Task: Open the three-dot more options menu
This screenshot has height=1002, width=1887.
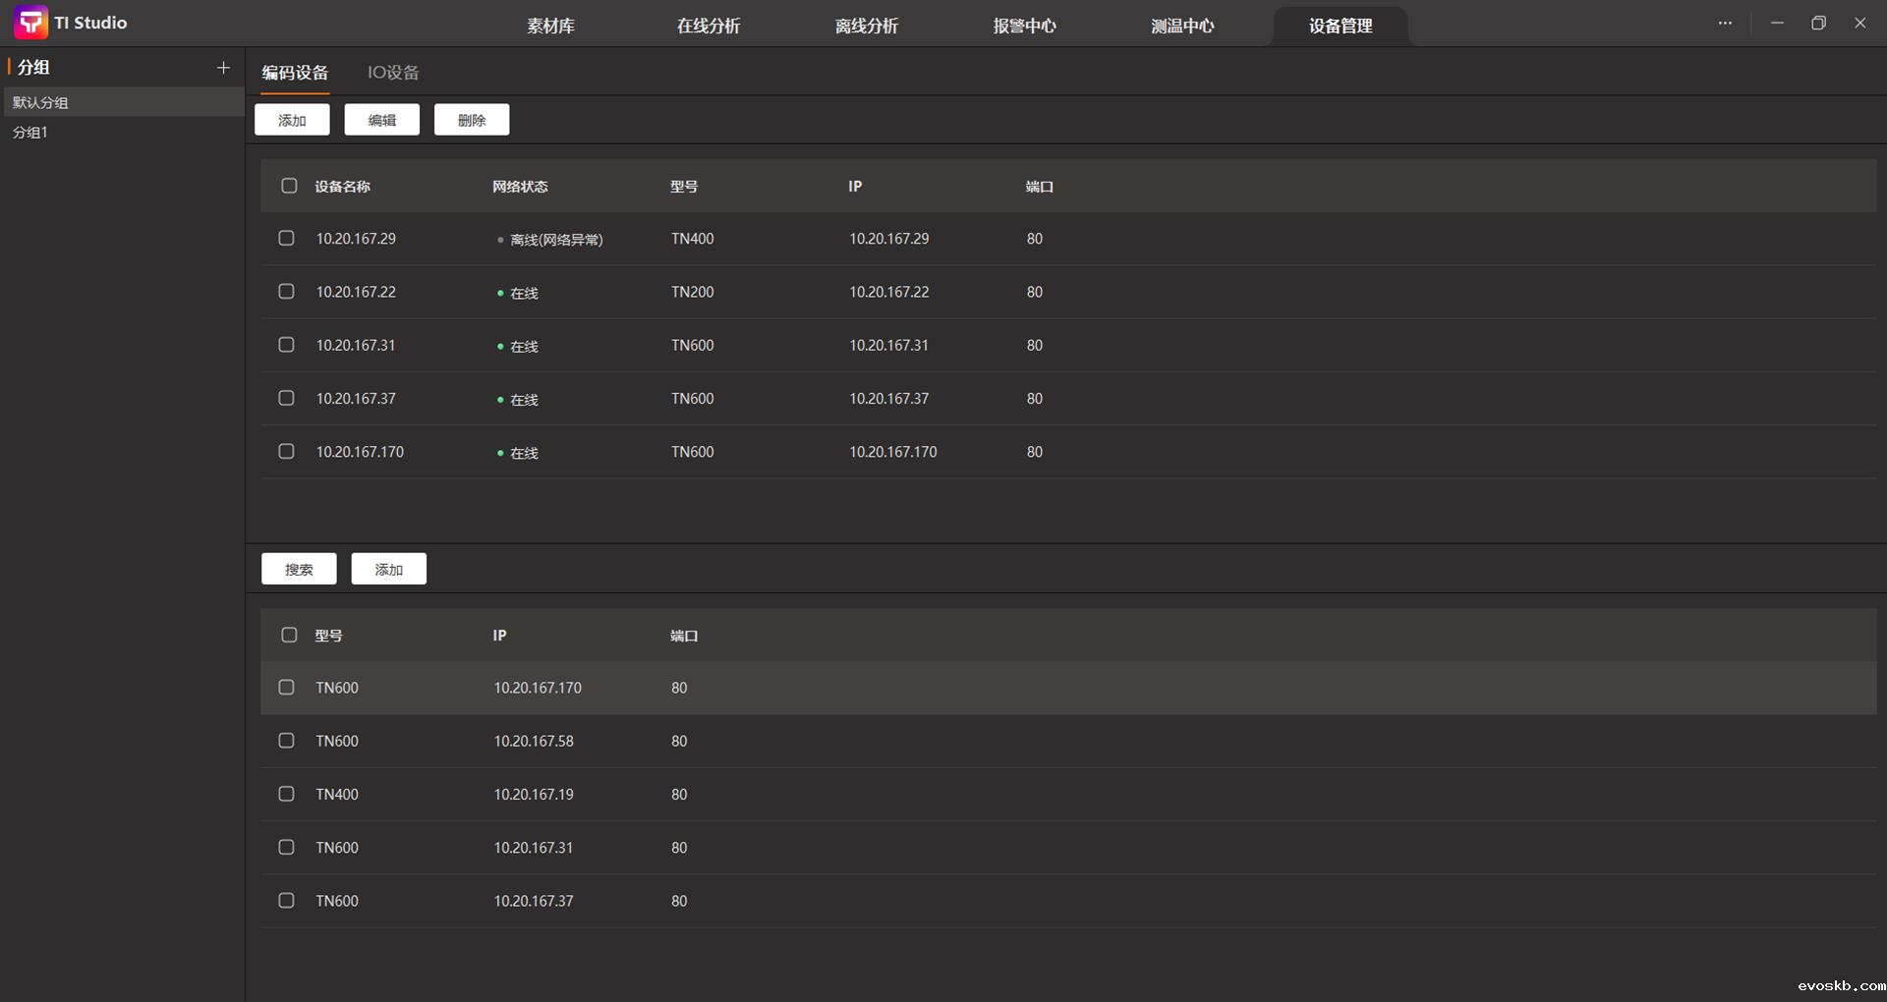Action: click(1725, 23)
